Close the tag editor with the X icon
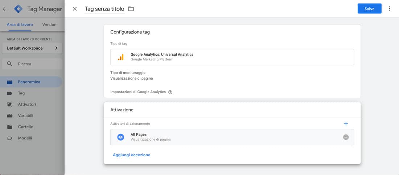 point(75,9)
